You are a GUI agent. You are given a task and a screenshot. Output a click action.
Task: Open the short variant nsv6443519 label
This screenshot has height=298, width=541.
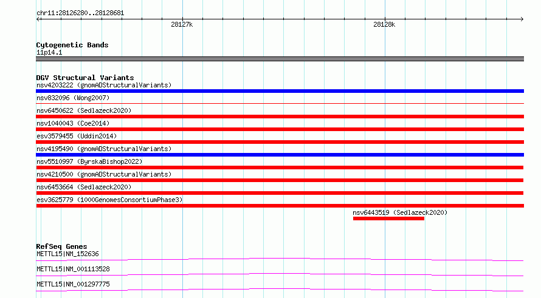click(400, 212)
